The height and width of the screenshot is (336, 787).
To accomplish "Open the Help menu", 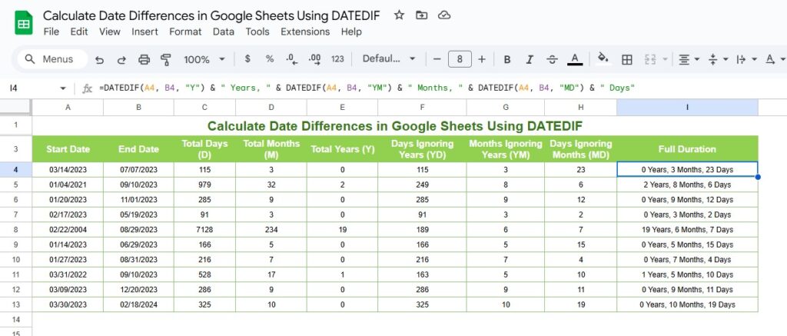I will (351, 32).
